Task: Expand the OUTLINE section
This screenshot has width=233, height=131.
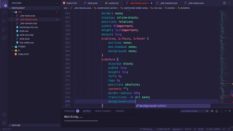Action: tap(35, 125)
